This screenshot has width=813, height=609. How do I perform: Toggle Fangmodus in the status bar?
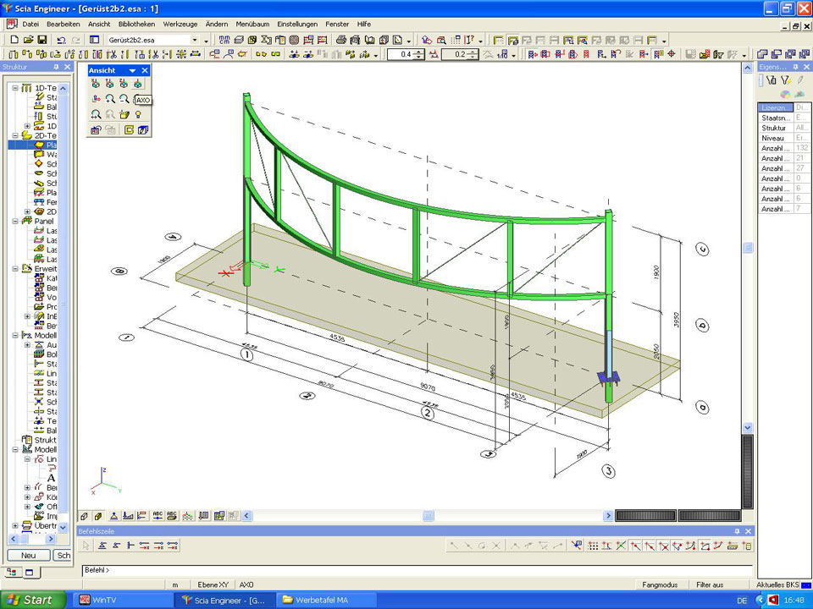point(660,584)
